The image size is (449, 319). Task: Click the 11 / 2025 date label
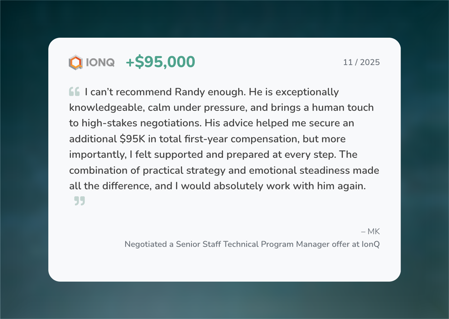point(361,62)
